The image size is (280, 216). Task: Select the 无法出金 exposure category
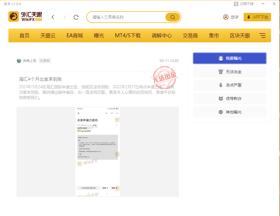230,72
